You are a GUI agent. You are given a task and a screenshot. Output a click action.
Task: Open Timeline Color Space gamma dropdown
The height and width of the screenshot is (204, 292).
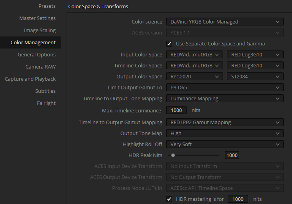[x=255, y=66]
